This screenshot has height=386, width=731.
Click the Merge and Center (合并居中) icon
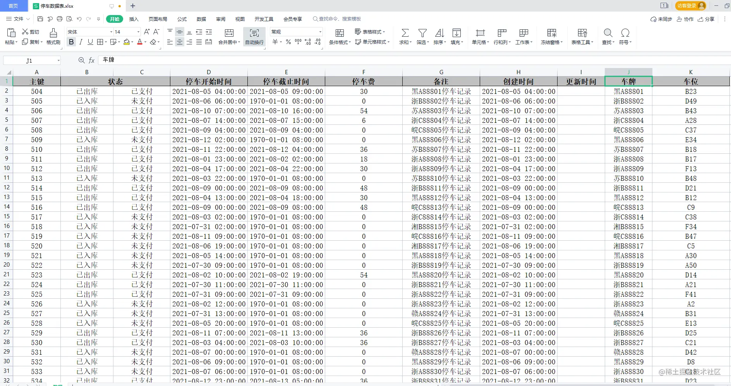coord(229,33)
